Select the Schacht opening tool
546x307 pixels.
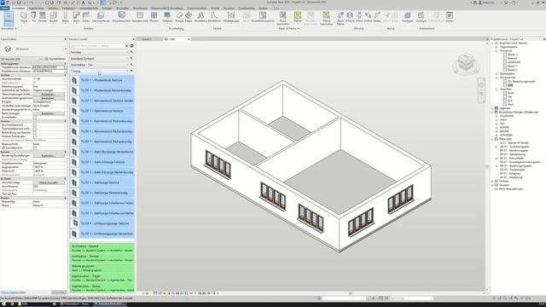(x=350, y=17)
